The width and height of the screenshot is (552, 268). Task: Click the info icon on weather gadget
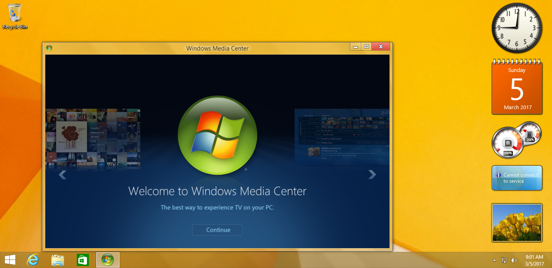pos(499,175)
